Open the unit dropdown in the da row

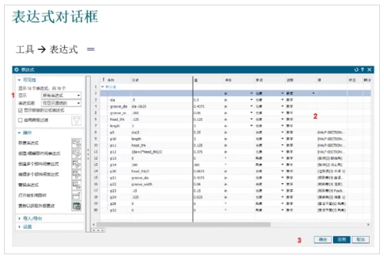[251, 99]
